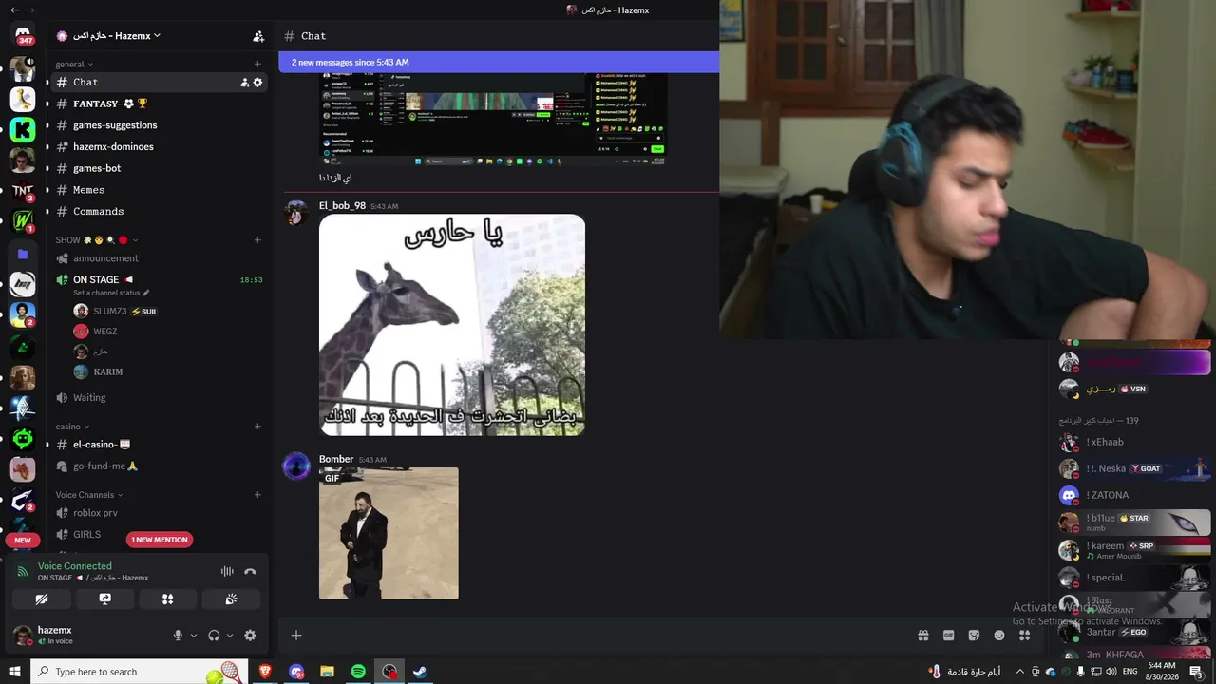This screenshot has width=1216, height=684.
Task: Go back using the title bar arrow
Action: point(14,9)
